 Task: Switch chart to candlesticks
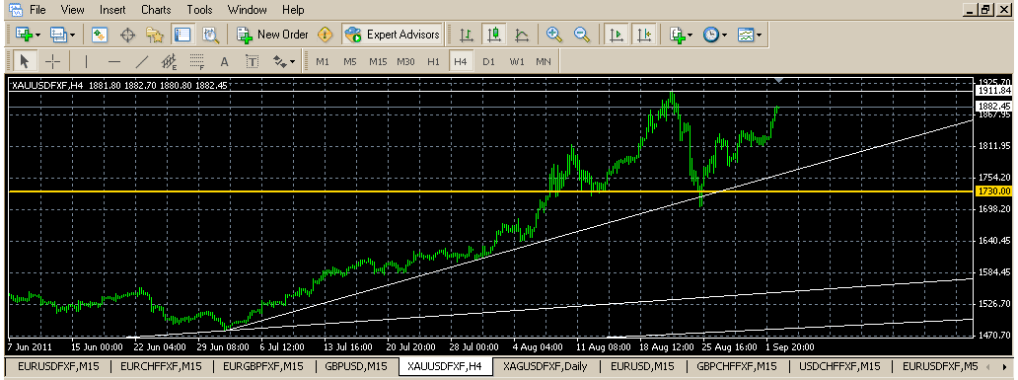pos(494,35)
